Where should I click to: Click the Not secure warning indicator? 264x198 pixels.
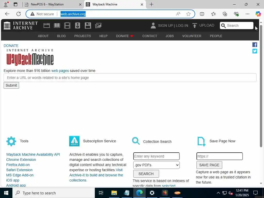[x=42, y=14]
